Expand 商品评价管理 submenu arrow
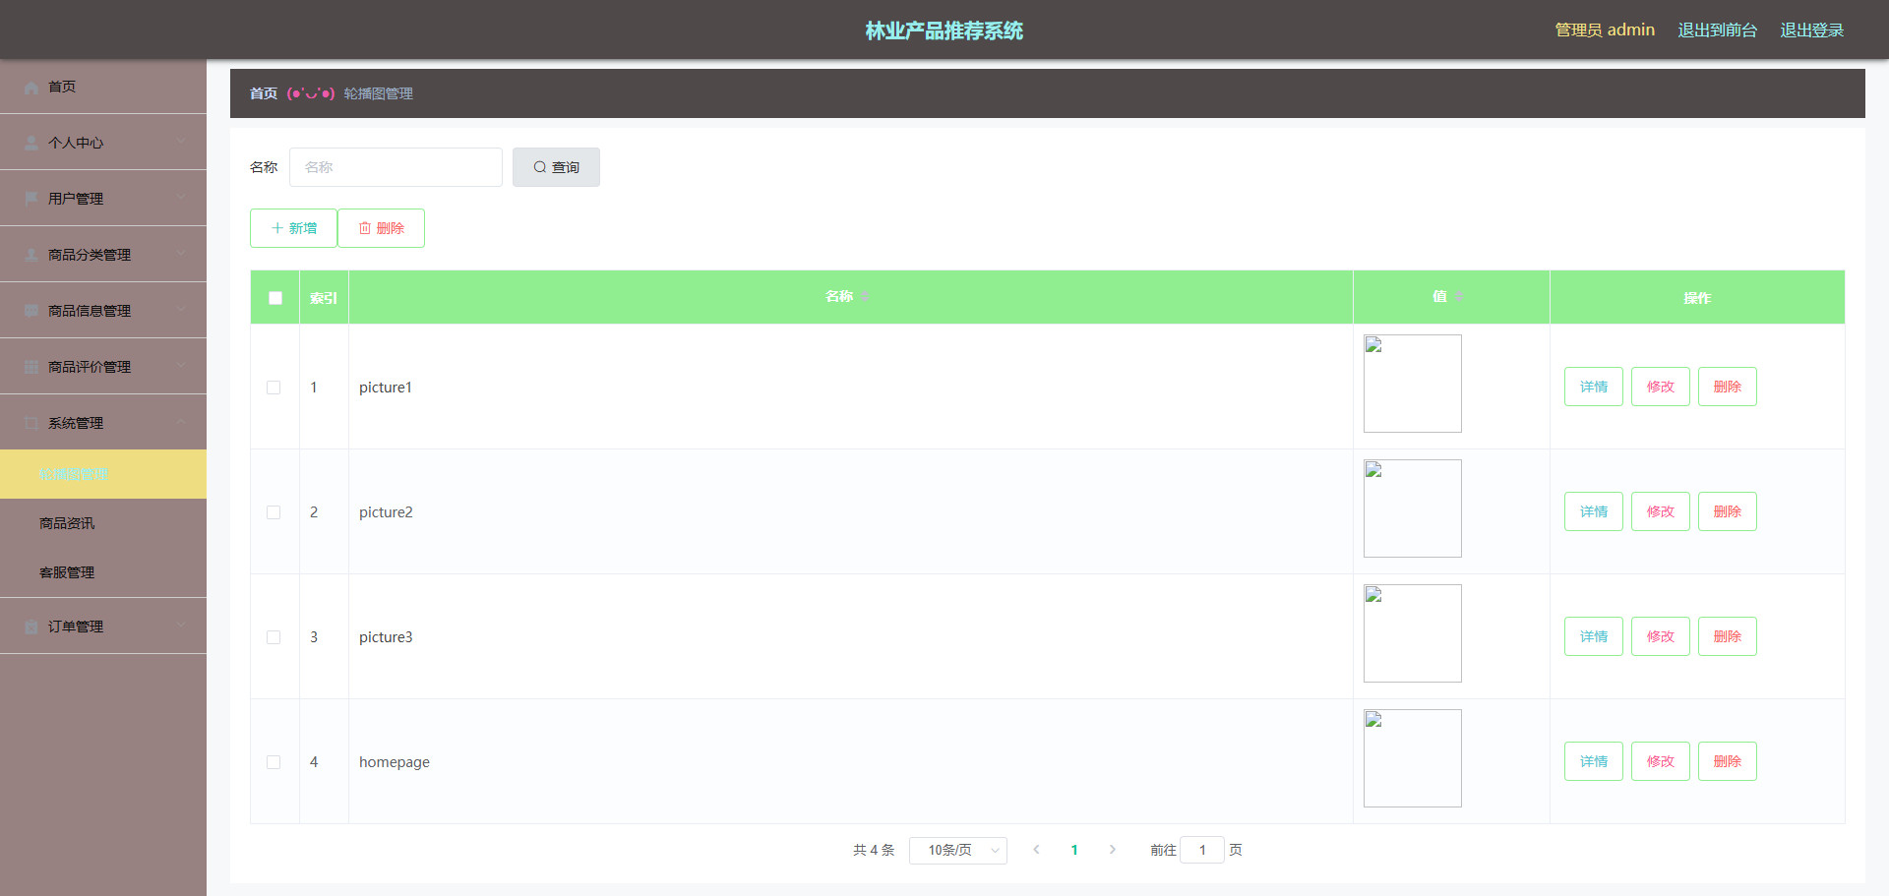 (x=181, y=367)
